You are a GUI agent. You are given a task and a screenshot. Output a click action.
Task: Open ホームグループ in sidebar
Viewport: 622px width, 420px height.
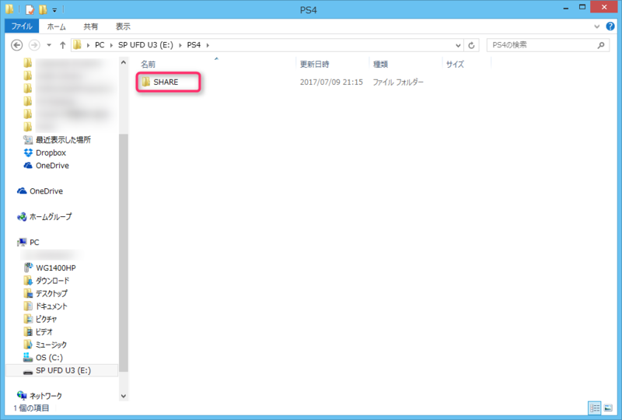[x=51, y=217]
